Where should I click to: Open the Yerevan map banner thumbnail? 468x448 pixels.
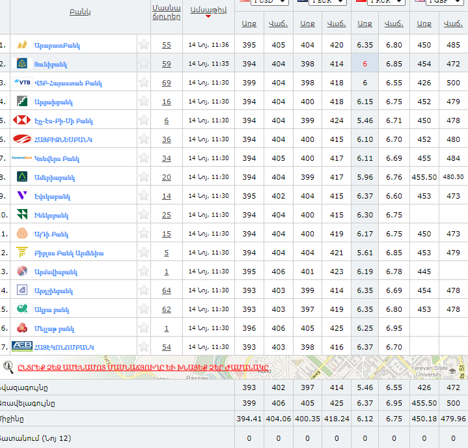tap(234, 367)
